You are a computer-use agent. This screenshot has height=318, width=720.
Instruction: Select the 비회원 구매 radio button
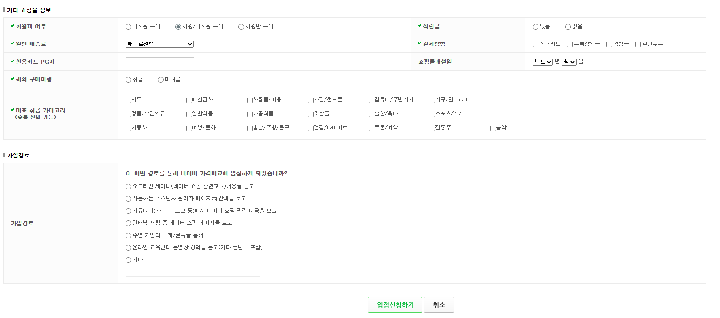[x=128, y=27]
